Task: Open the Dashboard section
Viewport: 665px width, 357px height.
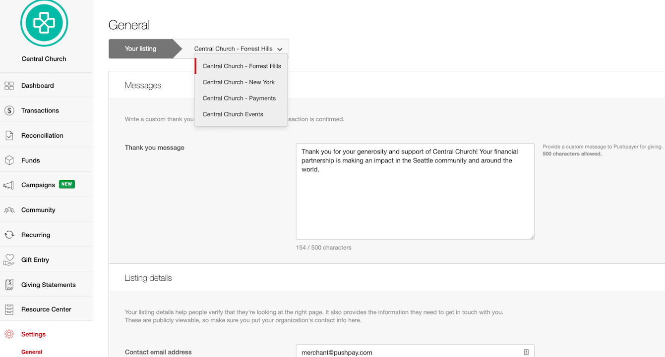Action: [9, 85]
